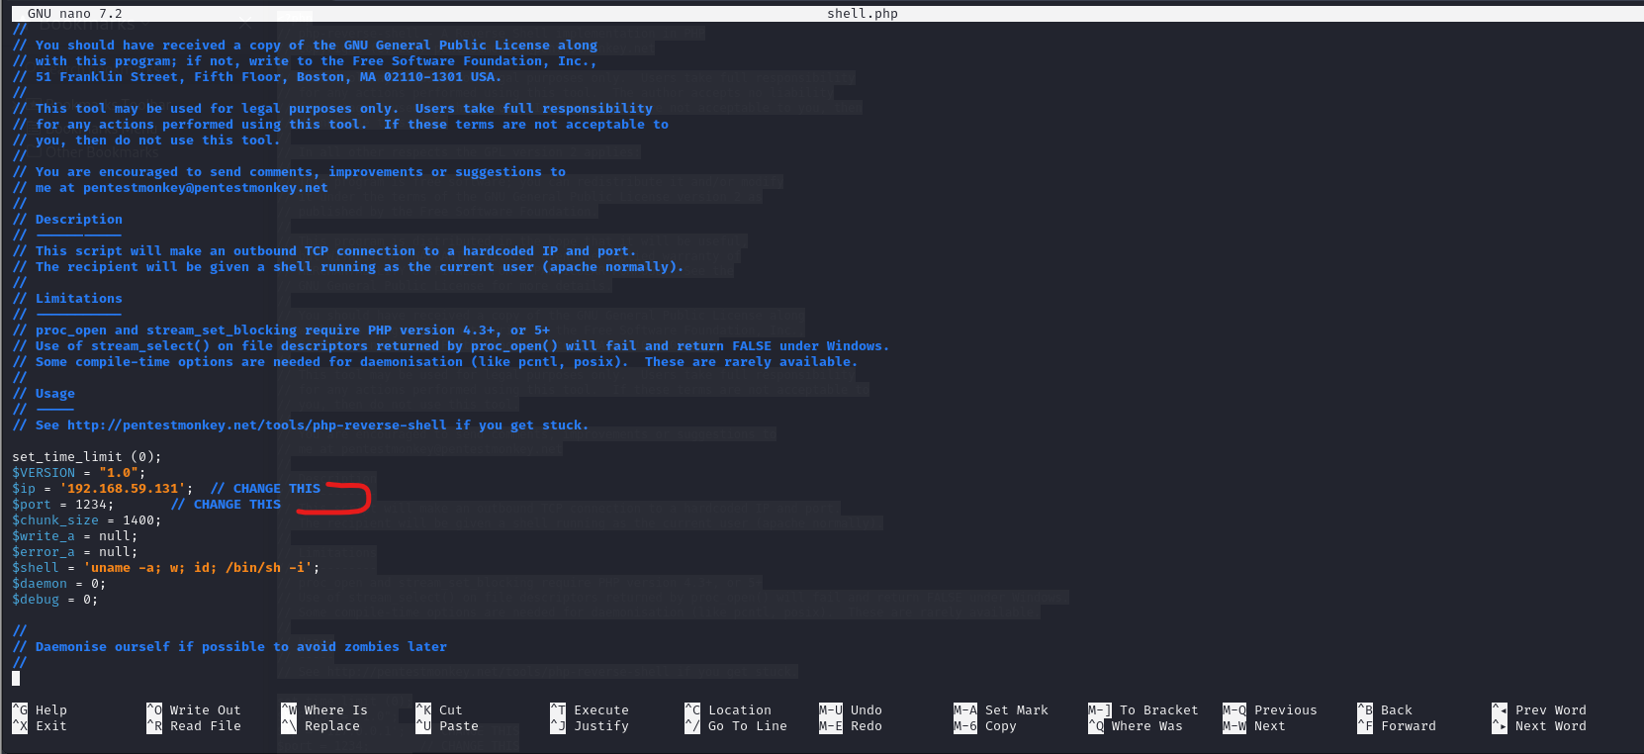Image resolution: width=1644 pixels, height=754 pixels.
Task: Click the $debug = 0; line
Action: (x=55, y=600)
